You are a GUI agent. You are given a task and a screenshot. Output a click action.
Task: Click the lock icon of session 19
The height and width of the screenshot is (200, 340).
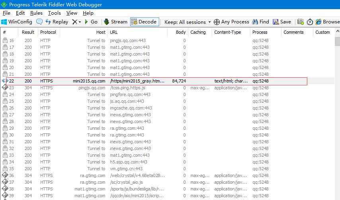[x=5, y=61]
